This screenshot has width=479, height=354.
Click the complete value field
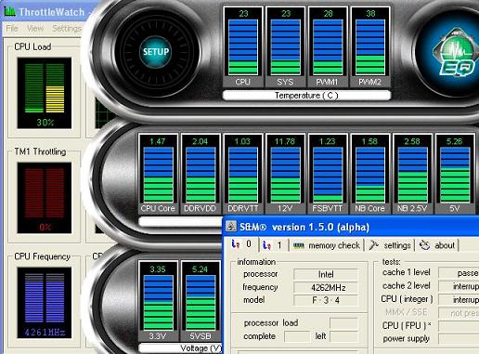(297, 336)
